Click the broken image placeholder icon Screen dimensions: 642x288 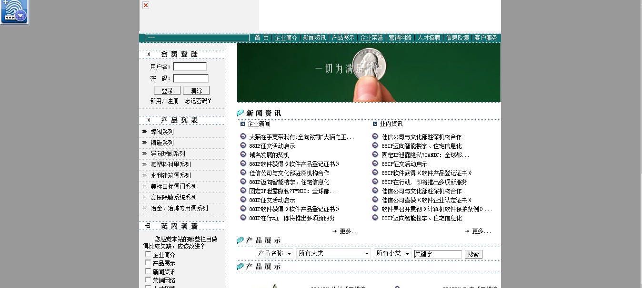point(146,5)
